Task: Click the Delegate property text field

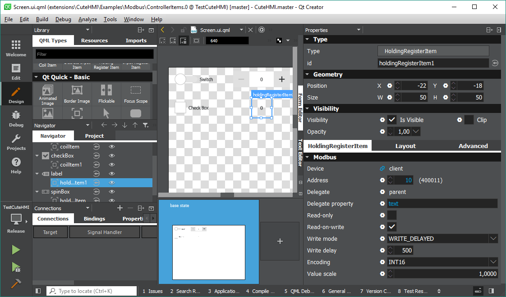Action: coord(442,204)
